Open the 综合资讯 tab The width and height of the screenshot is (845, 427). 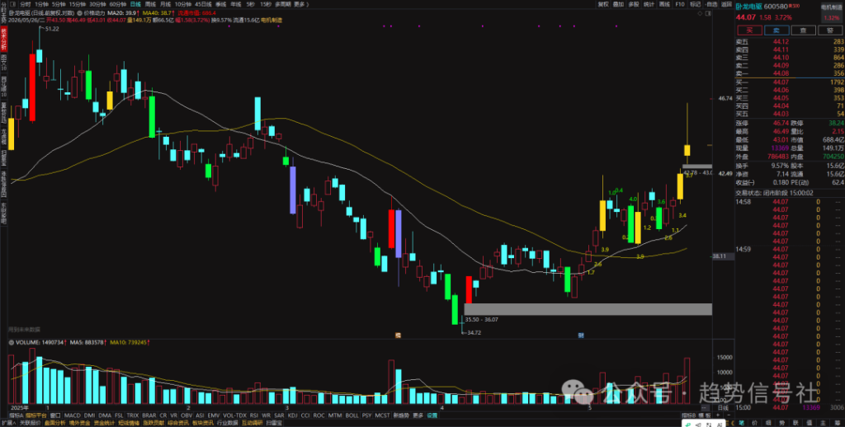point(178,423)
